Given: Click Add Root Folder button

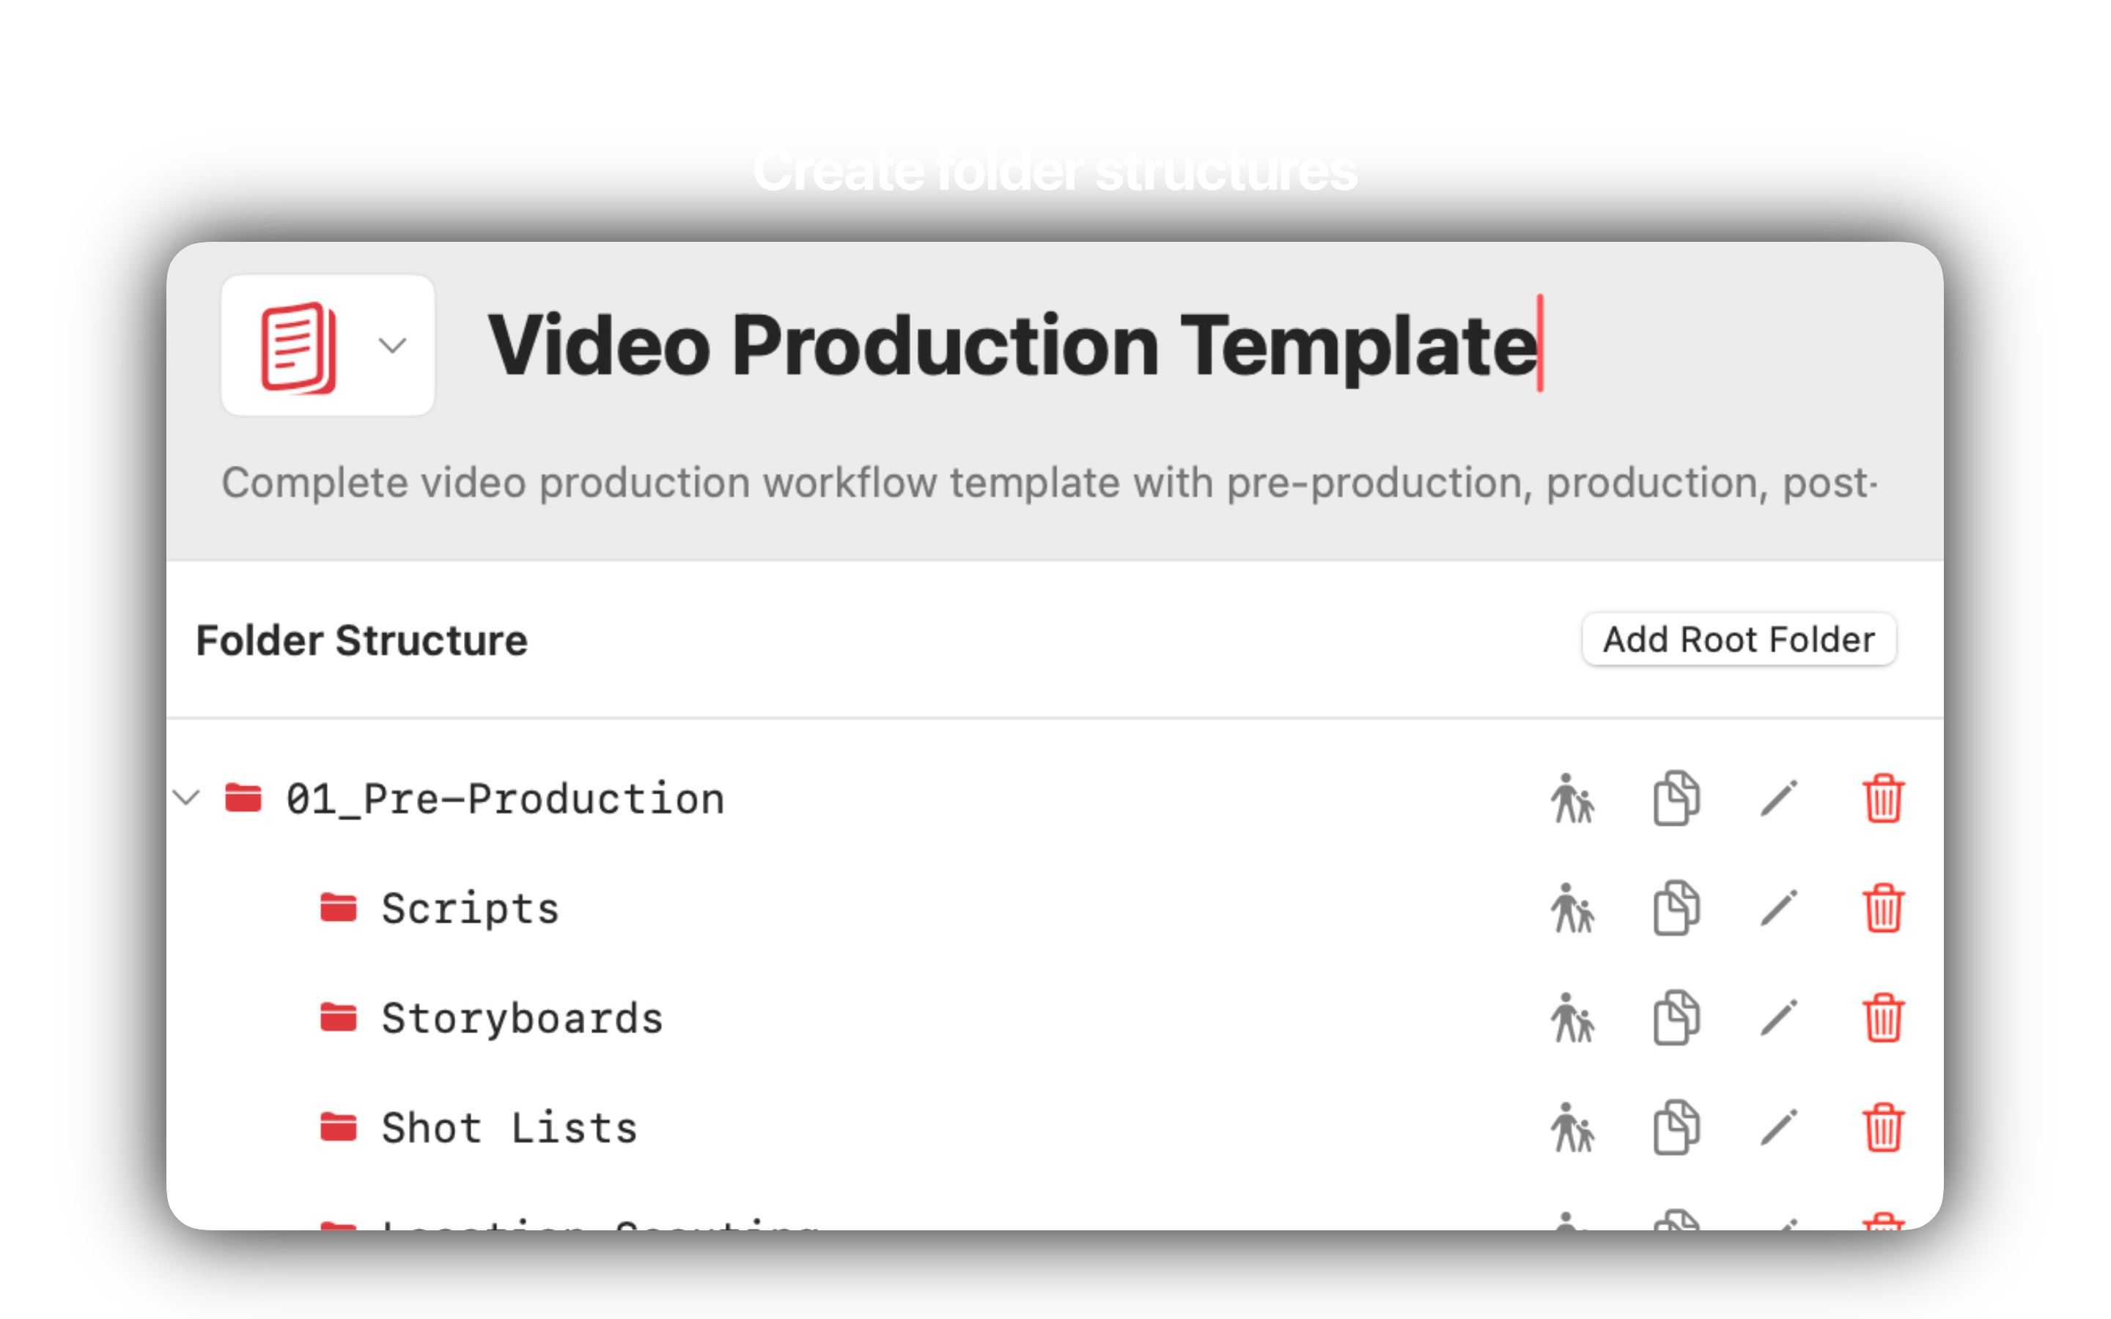Looking at the screenshot, I should click(1738, 640).
